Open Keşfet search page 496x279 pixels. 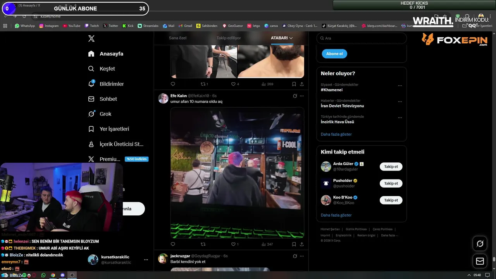pyautogui.click(x=102, y=69)
